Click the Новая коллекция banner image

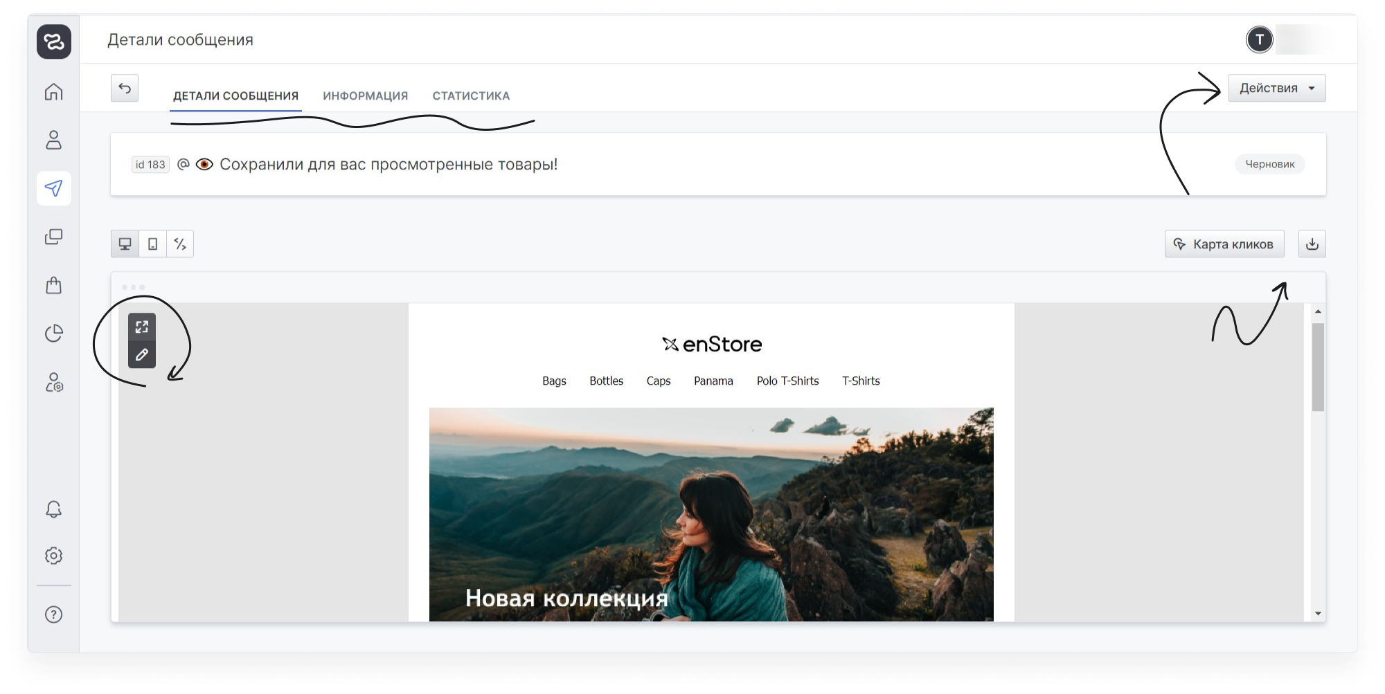point(711,514)
